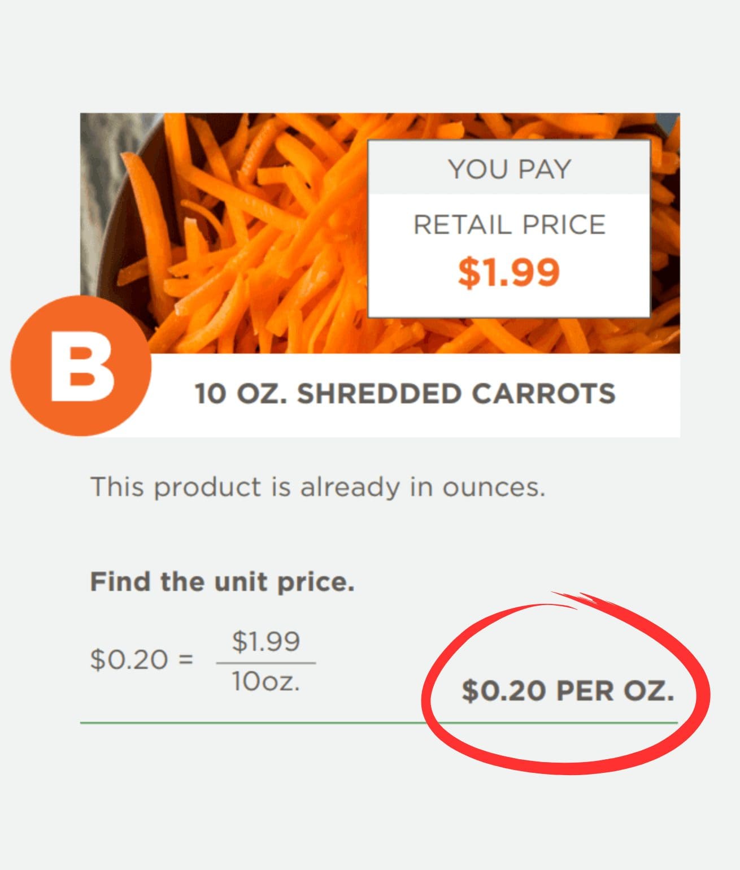Select the 10oz. denominator in the fraction
The height and width of the screenshot is (870, 740).
pyautogui.click(x=265, y=682)
